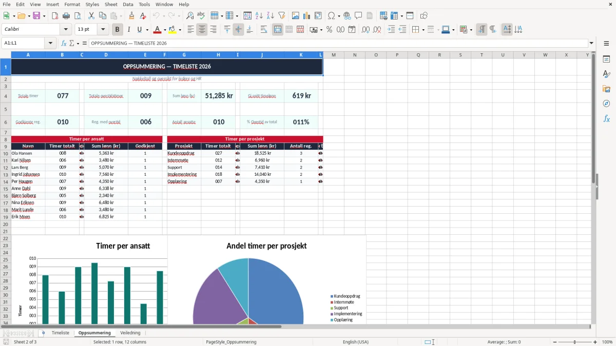Toggle Center Horizontally alignment

pyautogui.click(x=202, y=30)
